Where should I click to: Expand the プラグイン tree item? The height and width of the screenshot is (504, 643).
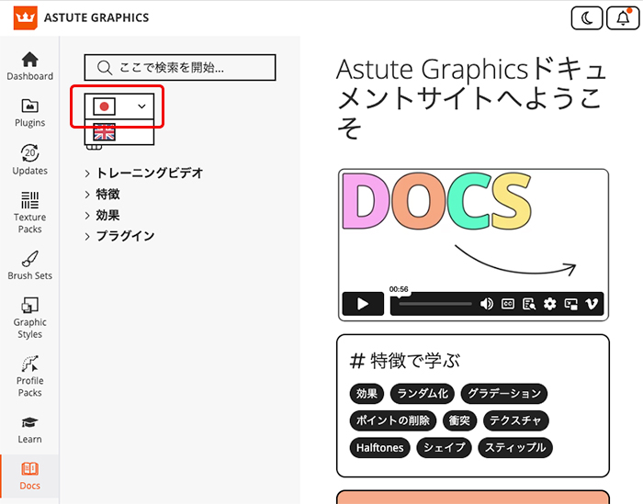pyautogui.click(x=119, y=236)
